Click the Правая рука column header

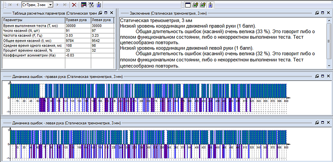tap(78, 20)
